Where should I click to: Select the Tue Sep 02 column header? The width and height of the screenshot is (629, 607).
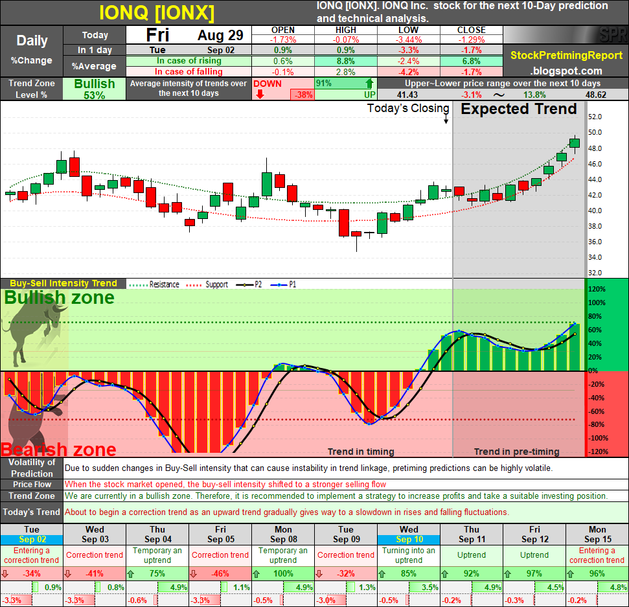click(x=32, y=534)
